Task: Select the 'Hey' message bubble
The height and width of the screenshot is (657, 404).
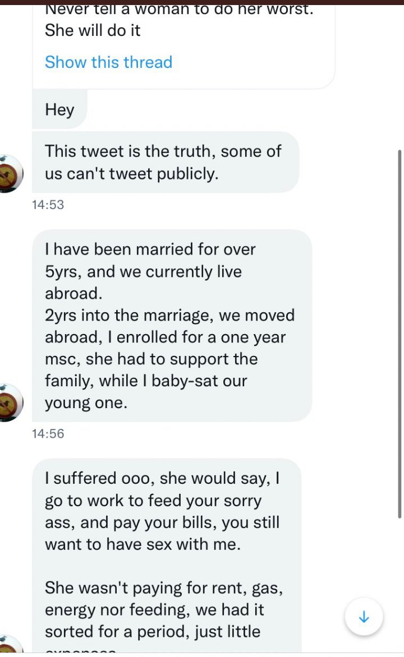Action: click(x=59, y=110)
